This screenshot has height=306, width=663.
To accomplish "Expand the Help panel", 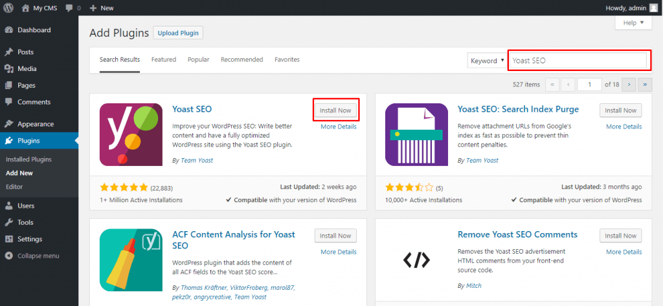I will [633, 23].
